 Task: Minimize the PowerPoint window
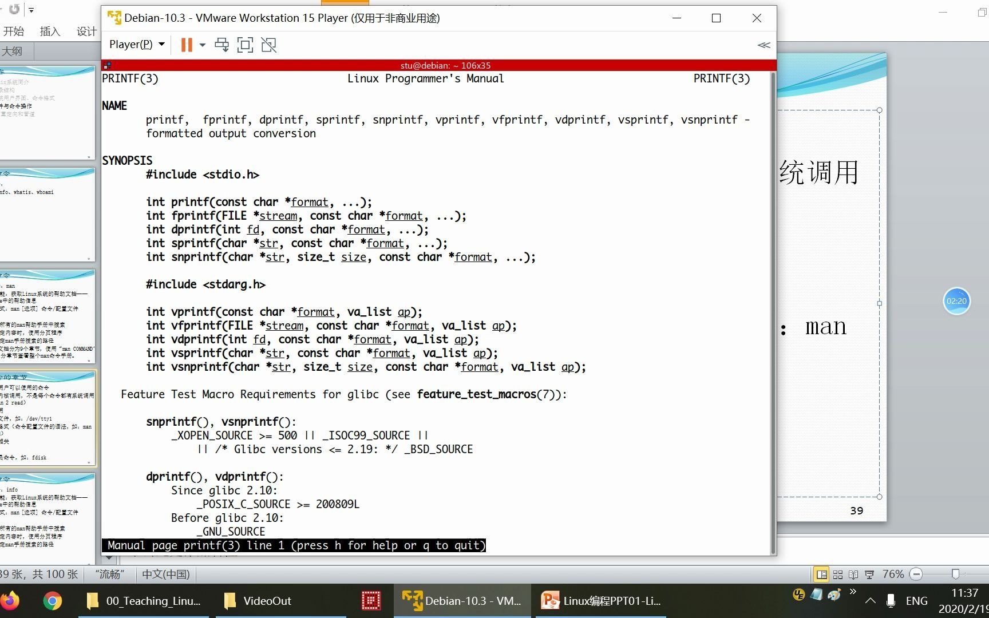943,12
